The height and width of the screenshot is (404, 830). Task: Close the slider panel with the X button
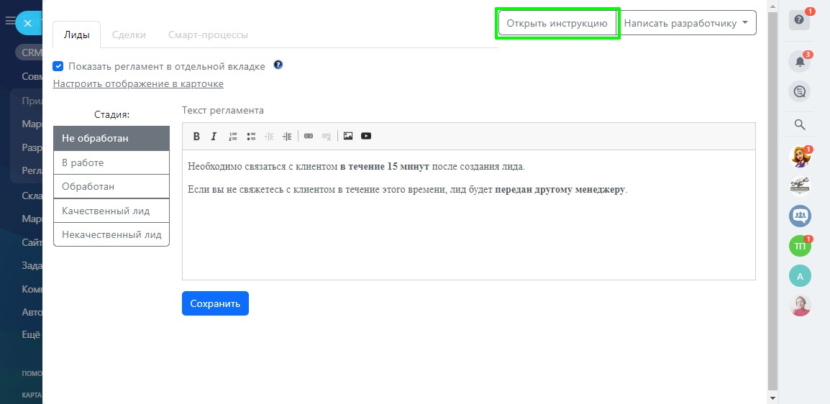(27, 23)
